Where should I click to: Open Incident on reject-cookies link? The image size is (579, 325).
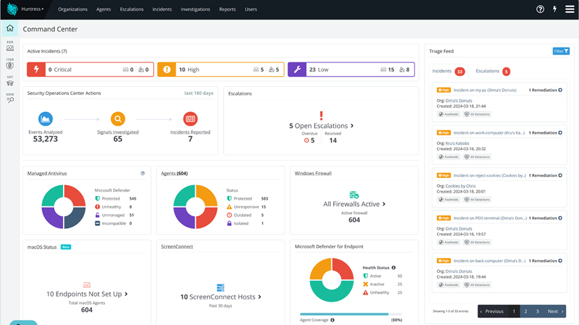tap(490, 176)
